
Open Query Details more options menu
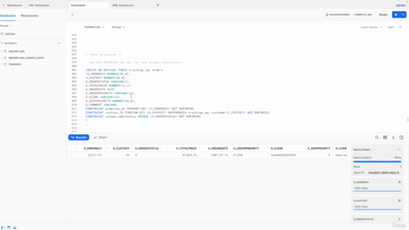pos(399,149)
